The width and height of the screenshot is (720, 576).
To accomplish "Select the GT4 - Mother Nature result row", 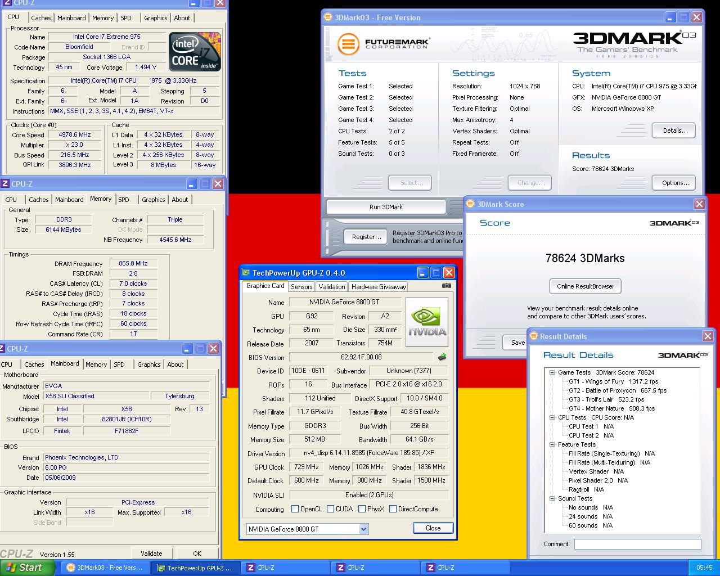I will point(611,408).
